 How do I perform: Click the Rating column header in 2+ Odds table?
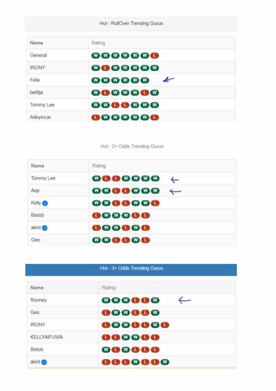click(99, 166)
